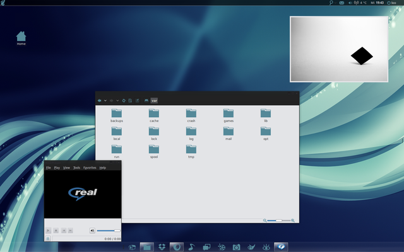This screenshot has width=404, height=252.
Task: Open the crash folder
Action: coord(191,115)
